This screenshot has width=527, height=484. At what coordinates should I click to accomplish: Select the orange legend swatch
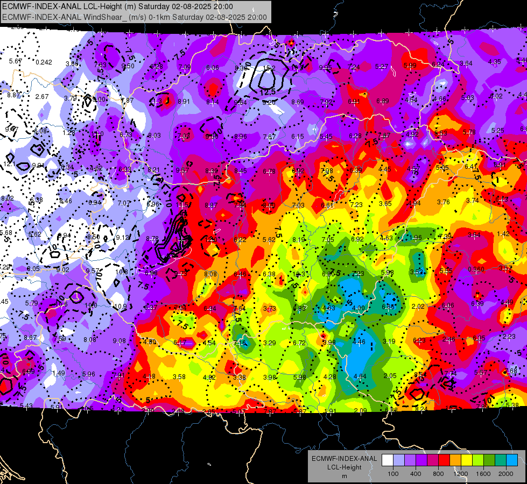(x=455, y=460)
